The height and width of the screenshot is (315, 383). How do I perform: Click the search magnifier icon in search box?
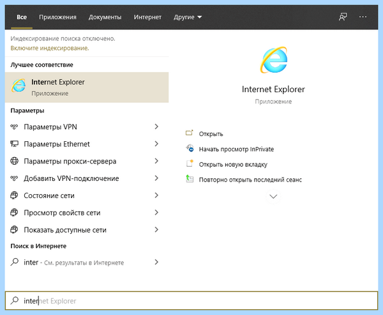15,300
